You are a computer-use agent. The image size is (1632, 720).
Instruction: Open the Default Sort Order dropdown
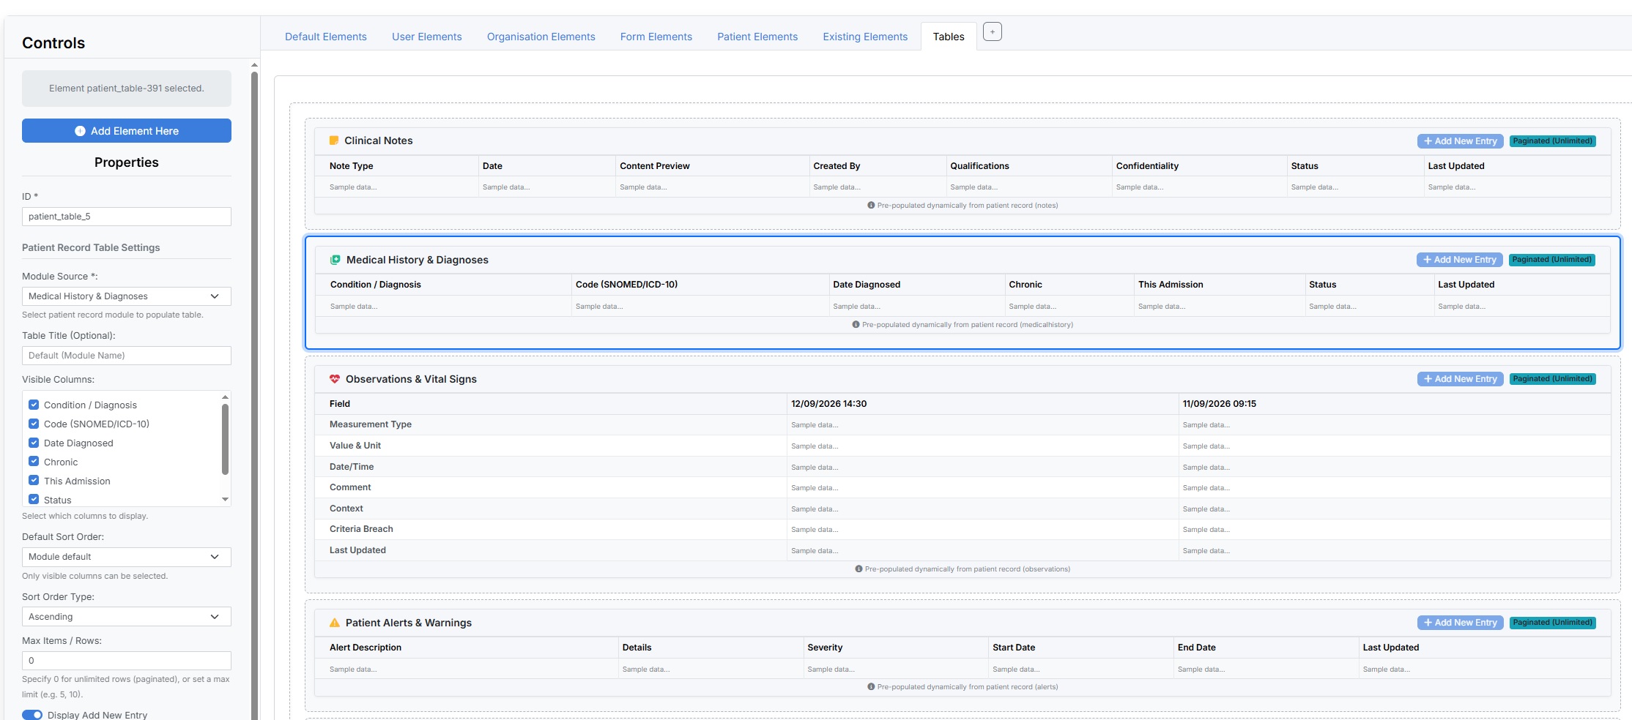(x=127, y=557)
